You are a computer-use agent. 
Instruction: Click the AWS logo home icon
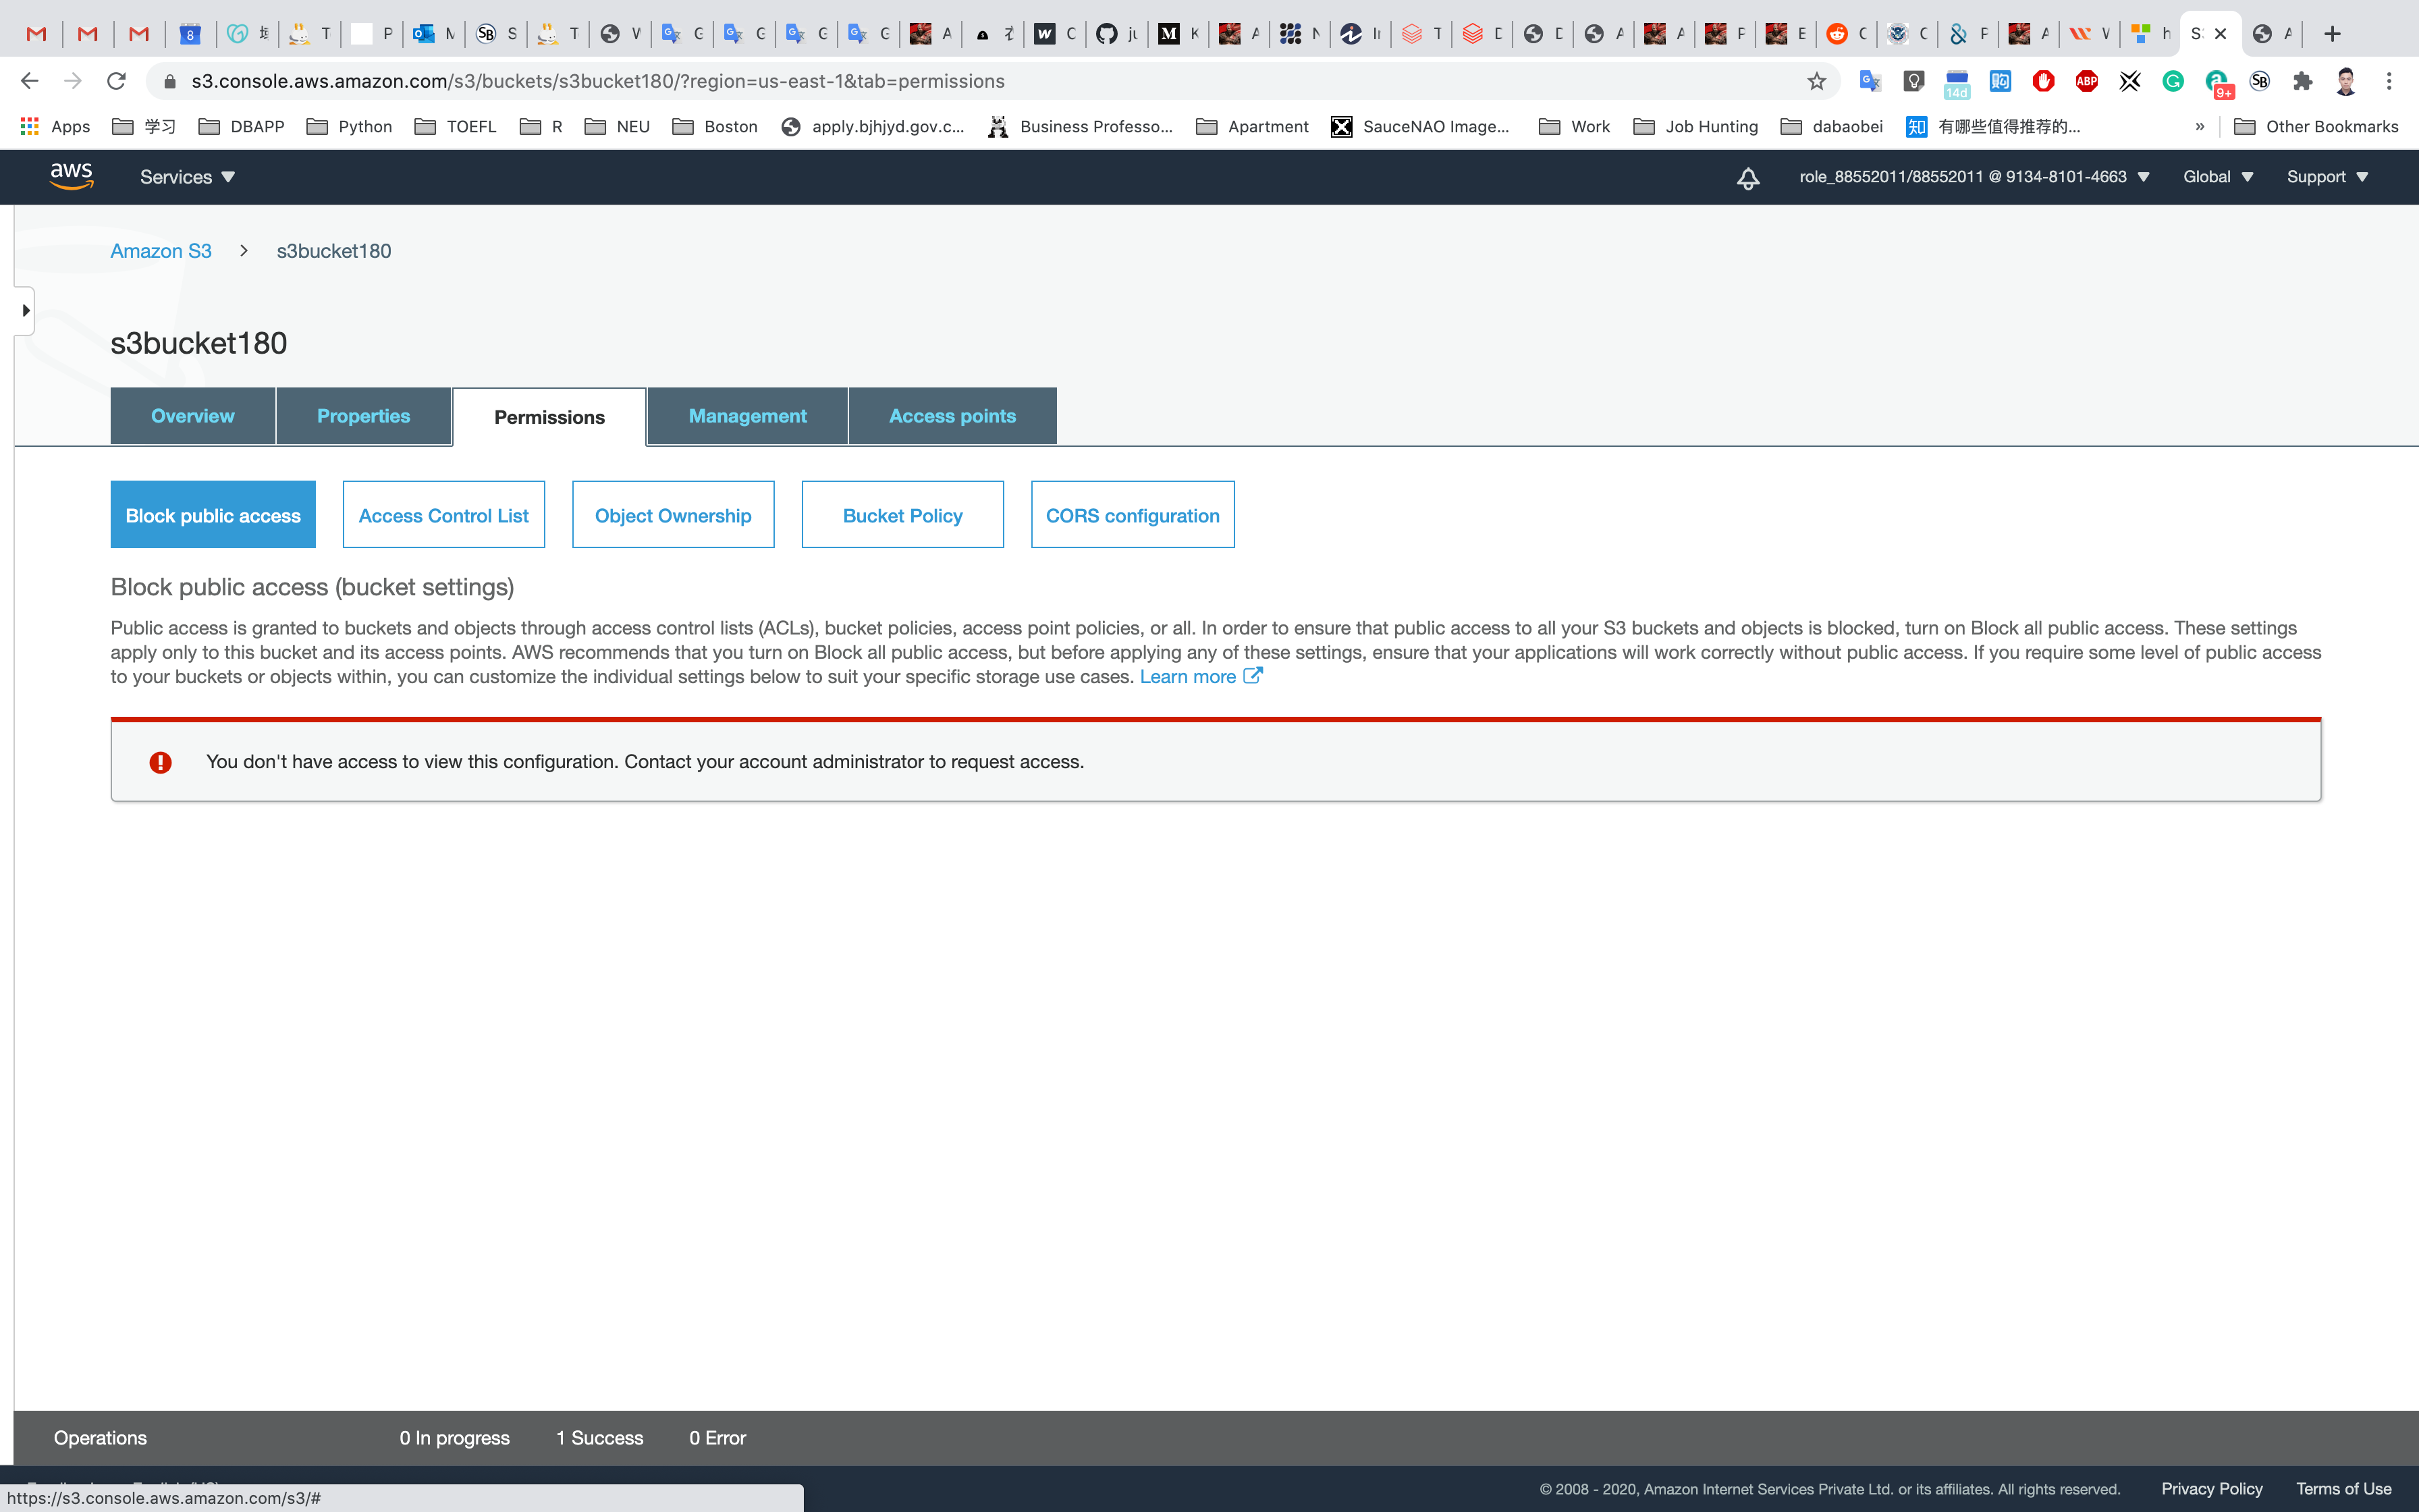[71, 176]
